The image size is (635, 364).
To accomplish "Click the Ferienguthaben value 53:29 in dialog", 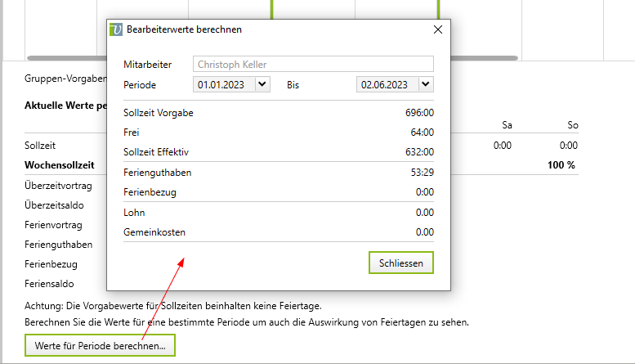I will 422,173.
